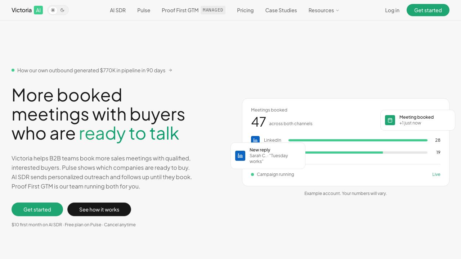Click the LinkedIn icon in New reply card

240,156
